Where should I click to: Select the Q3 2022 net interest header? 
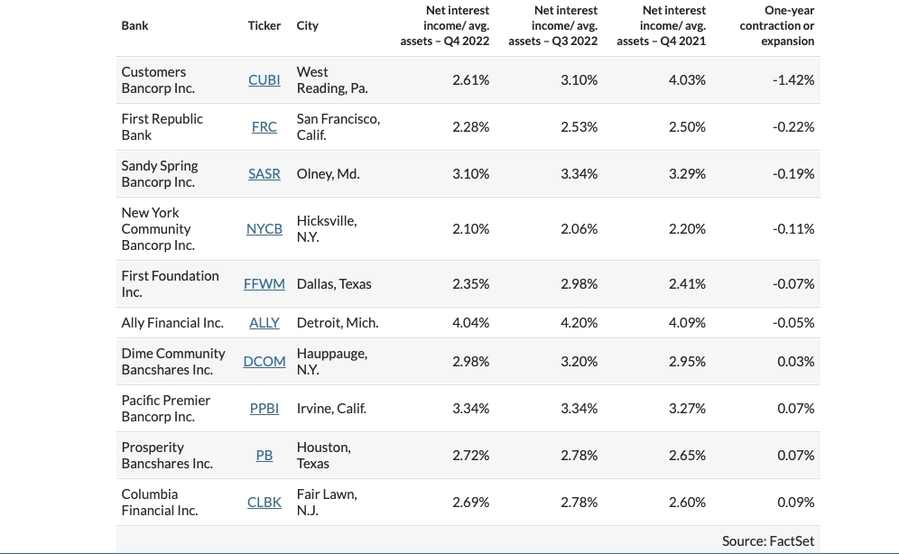[x=553, y=25]
